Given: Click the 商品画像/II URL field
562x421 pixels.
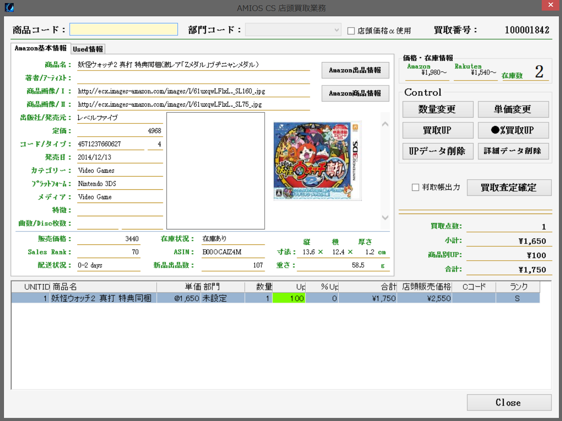Looking at the screenshot, I should pyautogui.click(x=193, y=104).
